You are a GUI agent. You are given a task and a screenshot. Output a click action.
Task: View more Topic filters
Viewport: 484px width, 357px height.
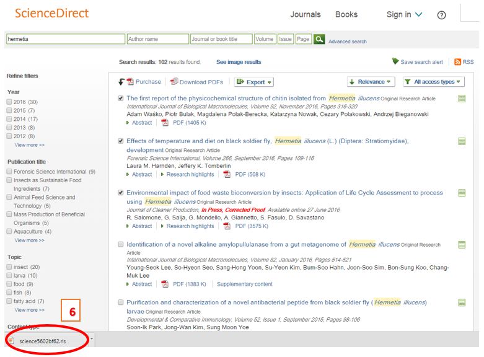coord(29,310)
